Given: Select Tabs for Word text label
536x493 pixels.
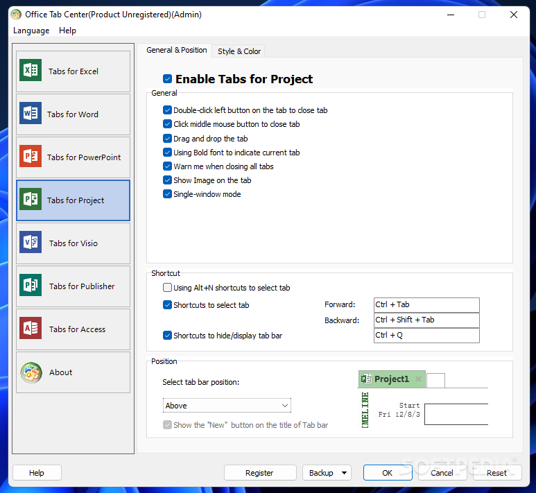Looking at the screenshot, I should (73, 114).
